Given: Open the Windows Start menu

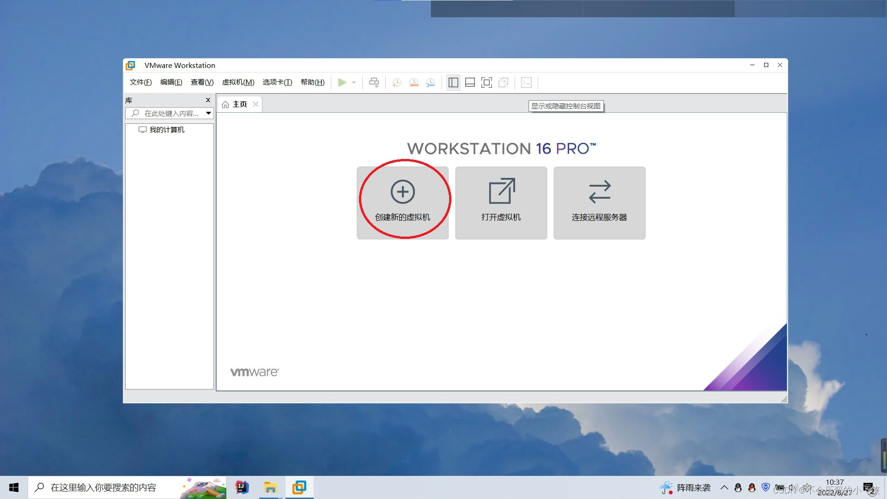Looking at the screenshot, I should pyautogui.click(x=14, y=487).
